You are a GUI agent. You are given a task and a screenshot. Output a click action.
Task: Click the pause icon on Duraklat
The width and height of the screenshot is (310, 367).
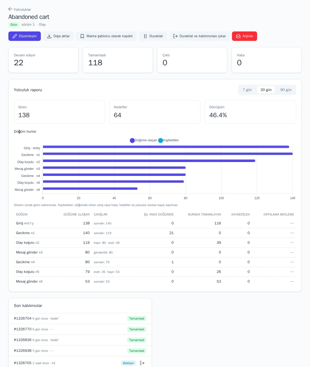coord(145,36)
